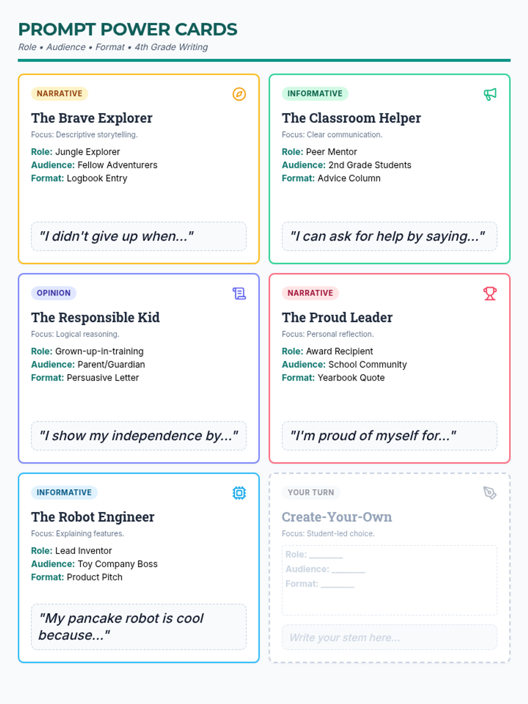The image size is (528, 704).
Task: Click the scroll icon on Responsible Kid card
Action: [239, 293]
